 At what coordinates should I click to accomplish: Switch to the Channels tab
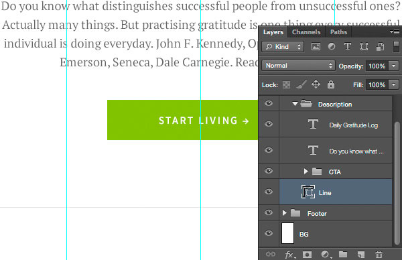pos(306,32)
